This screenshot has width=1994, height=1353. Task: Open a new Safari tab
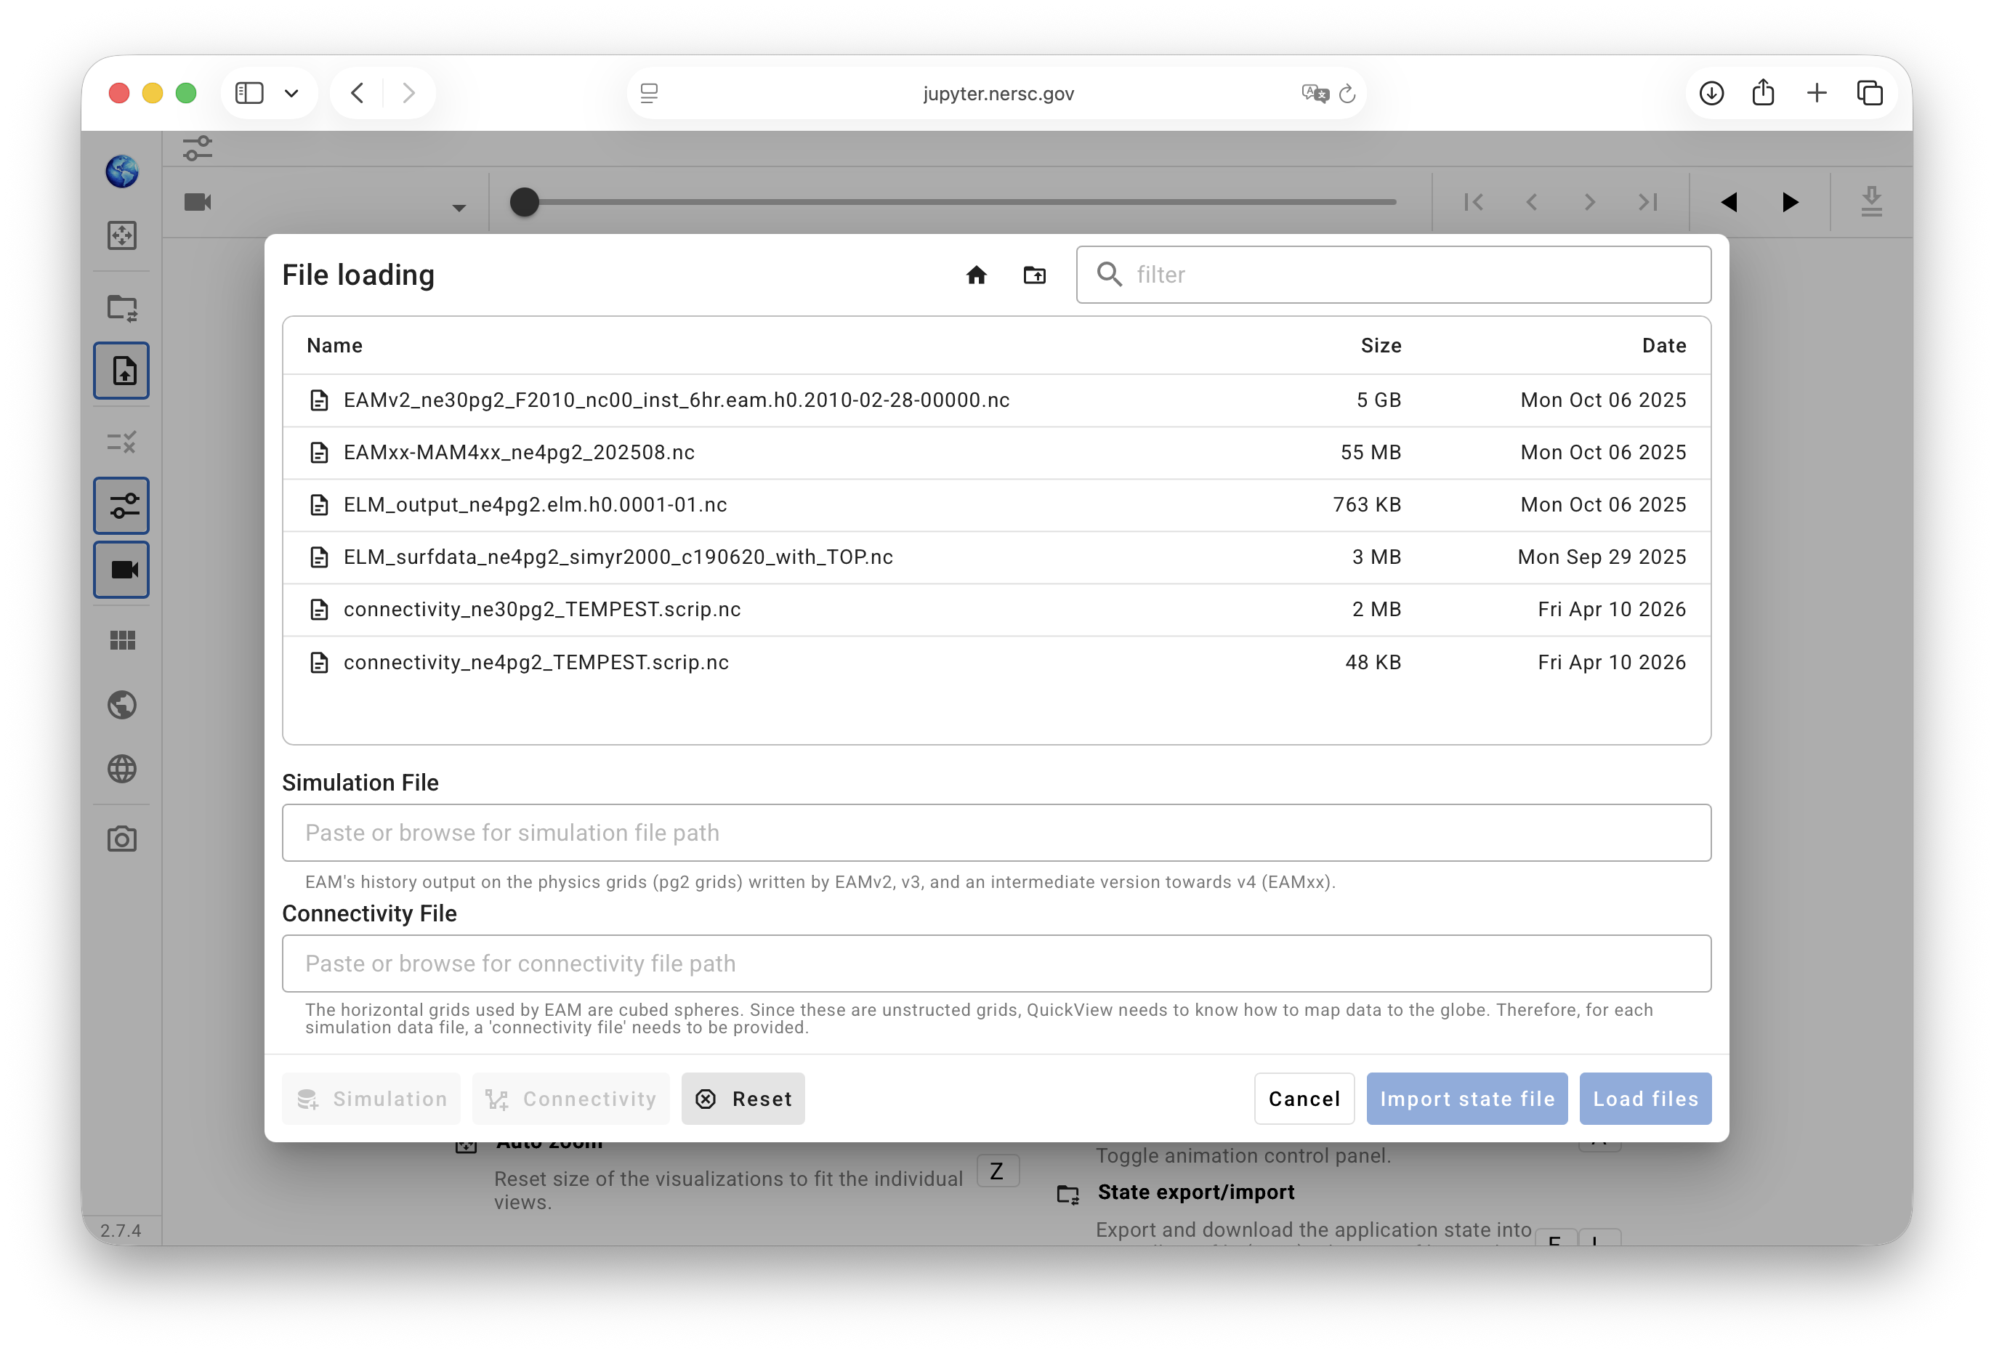(1817, 93)
